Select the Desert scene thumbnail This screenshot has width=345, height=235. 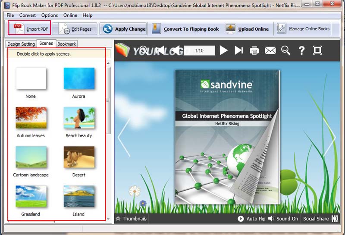point(79,157)
